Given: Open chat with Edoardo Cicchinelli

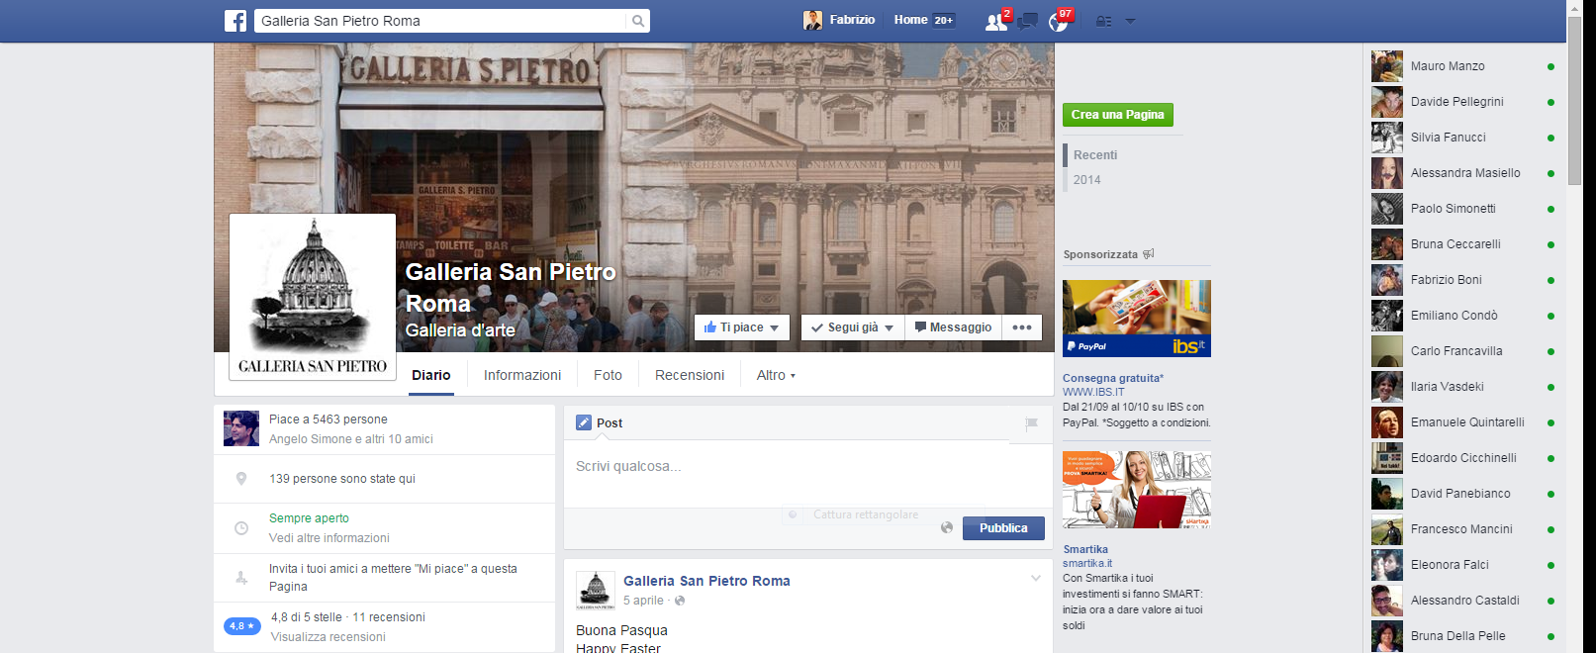Looking at the screenshot, I should tap(1463, 458).
